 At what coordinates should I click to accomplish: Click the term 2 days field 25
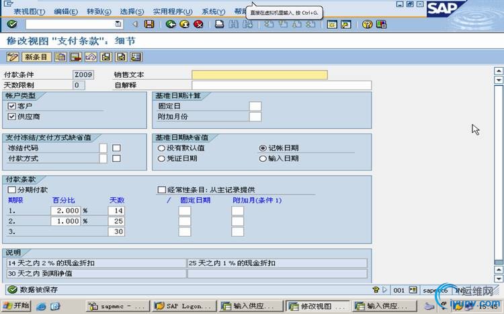pyautogui.click(x=116, y=221)
